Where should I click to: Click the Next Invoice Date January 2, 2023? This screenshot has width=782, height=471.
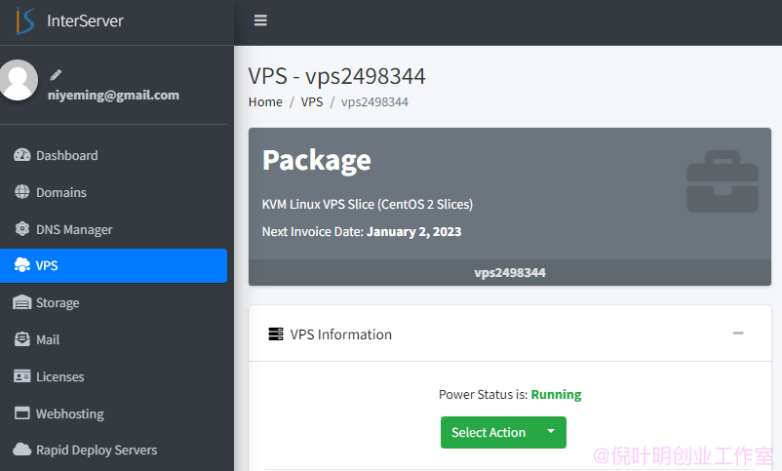pyautogui.click(x=362, y=231)
